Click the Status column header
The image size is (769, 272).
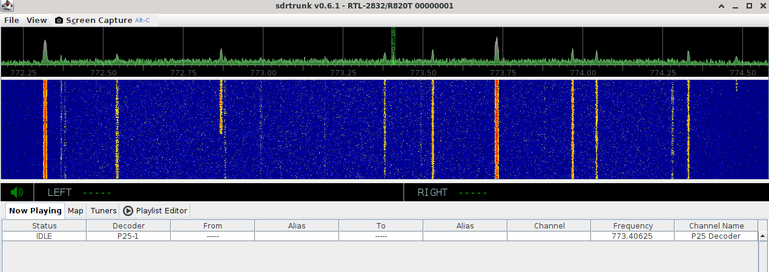click(x=44, y=225)
